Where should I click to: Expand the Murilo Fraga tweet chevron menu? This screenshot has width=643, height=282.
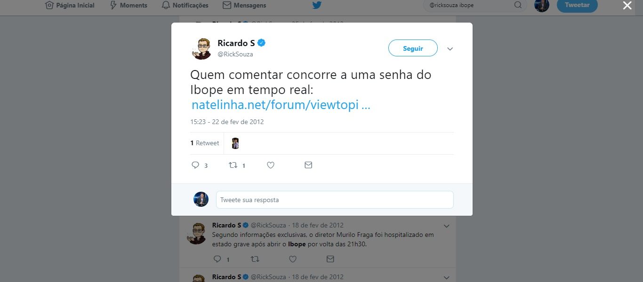pyautogui.click(x=447, y=226)
